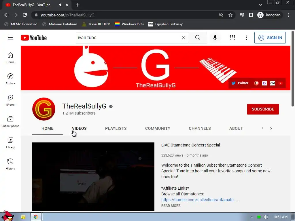Close the TheRealSullyG YouTube tab
Image resolution: width=295 pixels, height=221 pixels.
click(67, 5)
